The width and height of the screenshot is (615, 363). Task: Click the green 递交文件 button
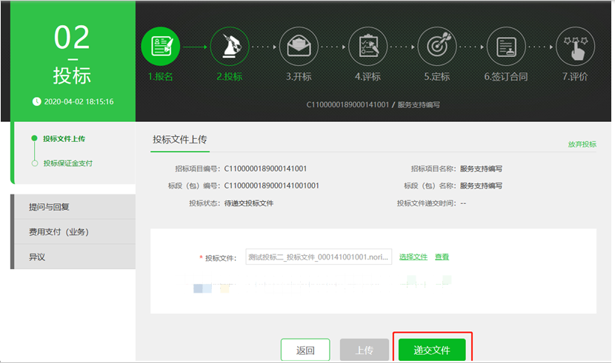[432, 350]
